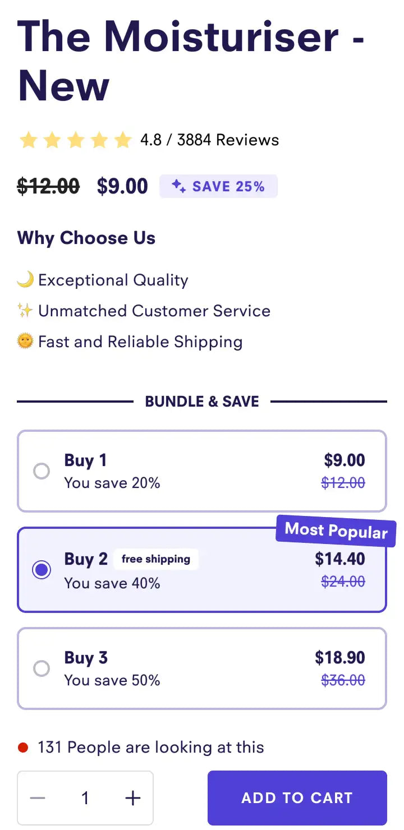Select the Buy 2 radio option

pyautogui.click(x=42, y=570)
